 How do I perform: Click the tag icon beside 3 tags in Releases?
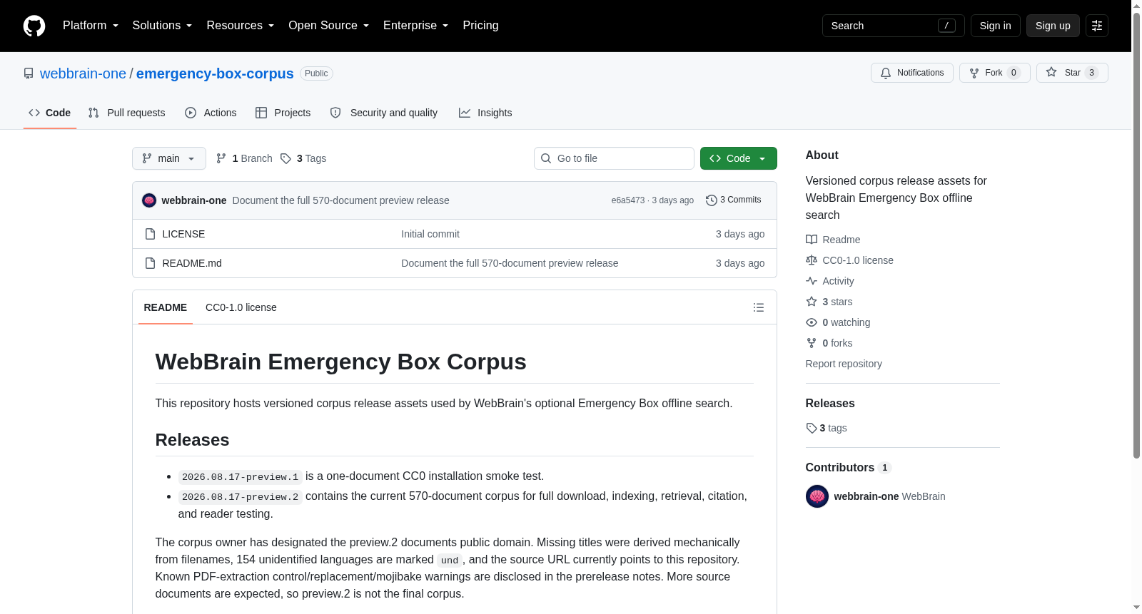pos(812,428)
